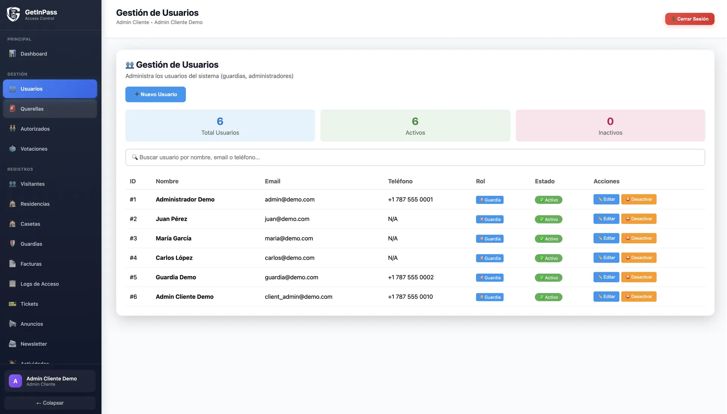Select the Logs de Acceso icon
This screenshot has width=727, height=414.
tap(12, 284)
